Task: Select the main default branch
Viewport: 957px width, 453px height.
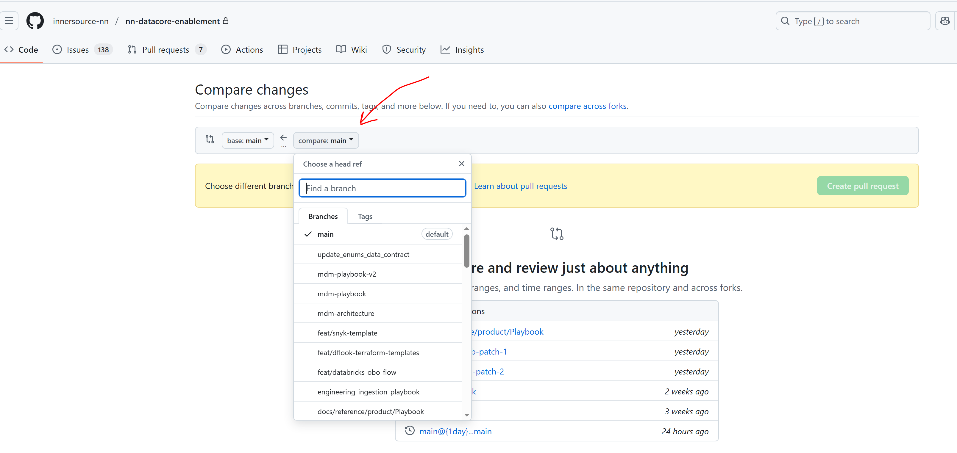Action: [378, 234]
